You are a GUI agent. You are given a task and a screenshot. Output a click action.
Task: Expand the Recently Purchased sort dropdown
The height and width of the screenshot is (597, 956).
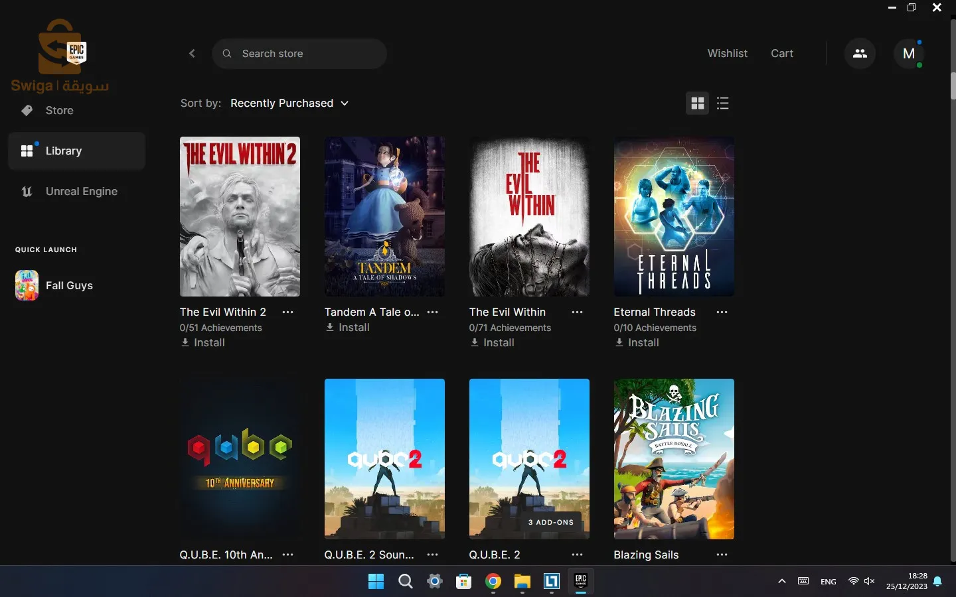point(289,103)
